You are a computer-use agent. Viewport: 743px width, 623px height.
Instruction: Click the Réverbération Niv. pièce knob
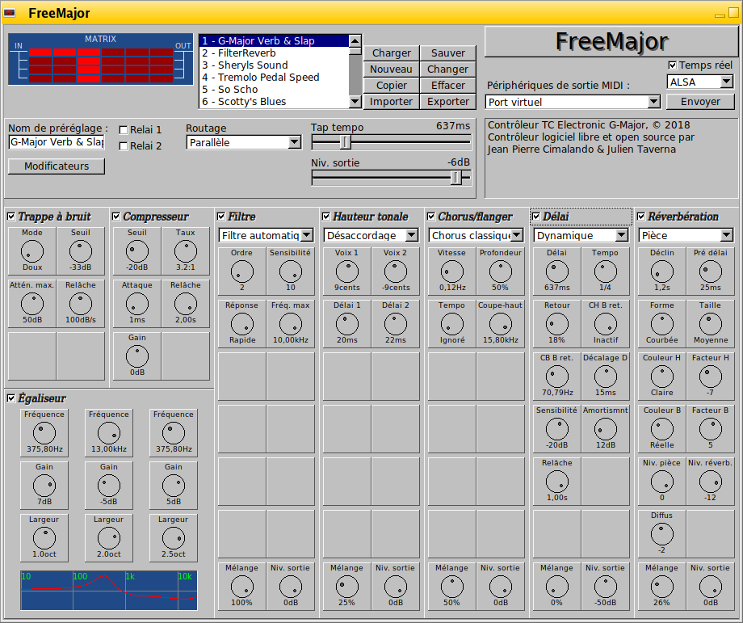click(662, 482)
